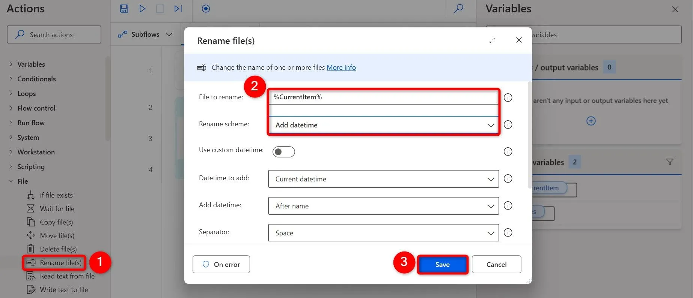The image size is (693, 298).
Task: Click the Save button
Action: tap(442, 265)
